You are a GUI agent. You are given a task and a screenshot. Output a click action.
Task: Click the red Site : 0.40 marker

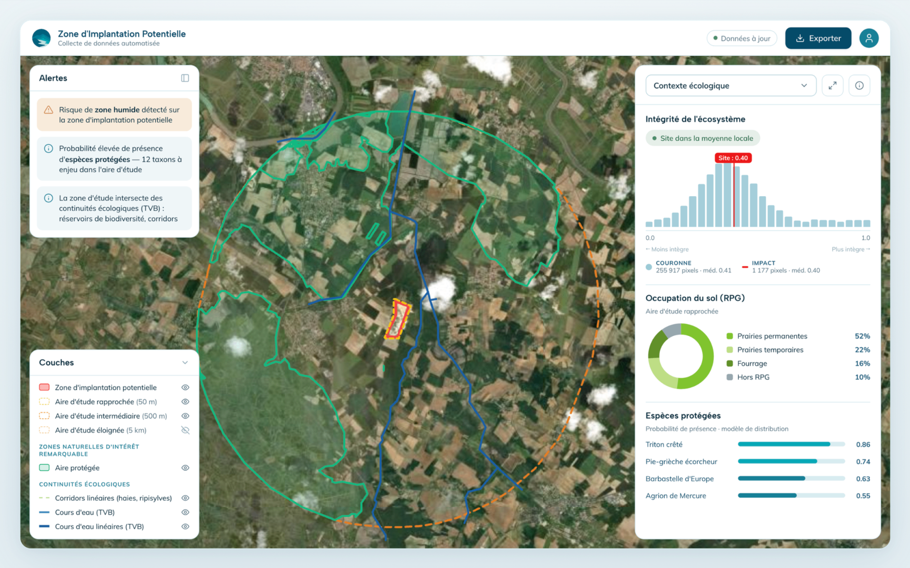(x=733, y=158)
